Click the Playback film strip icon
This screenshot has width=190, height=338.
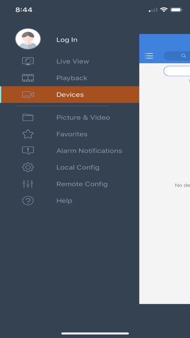(28, 78)
